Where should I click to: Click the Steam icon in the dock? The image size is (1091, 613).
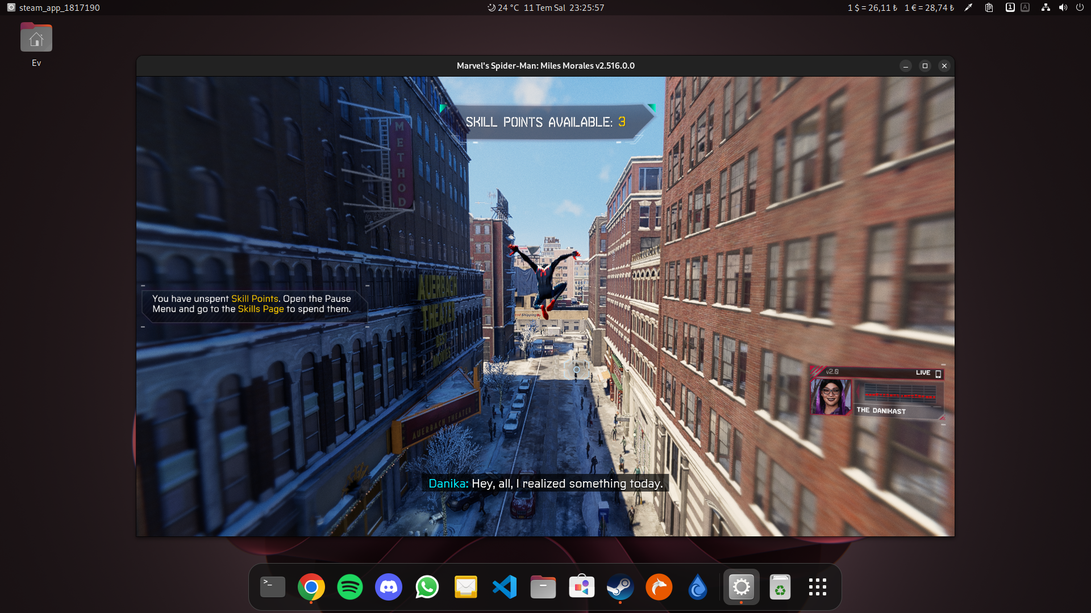621,587
